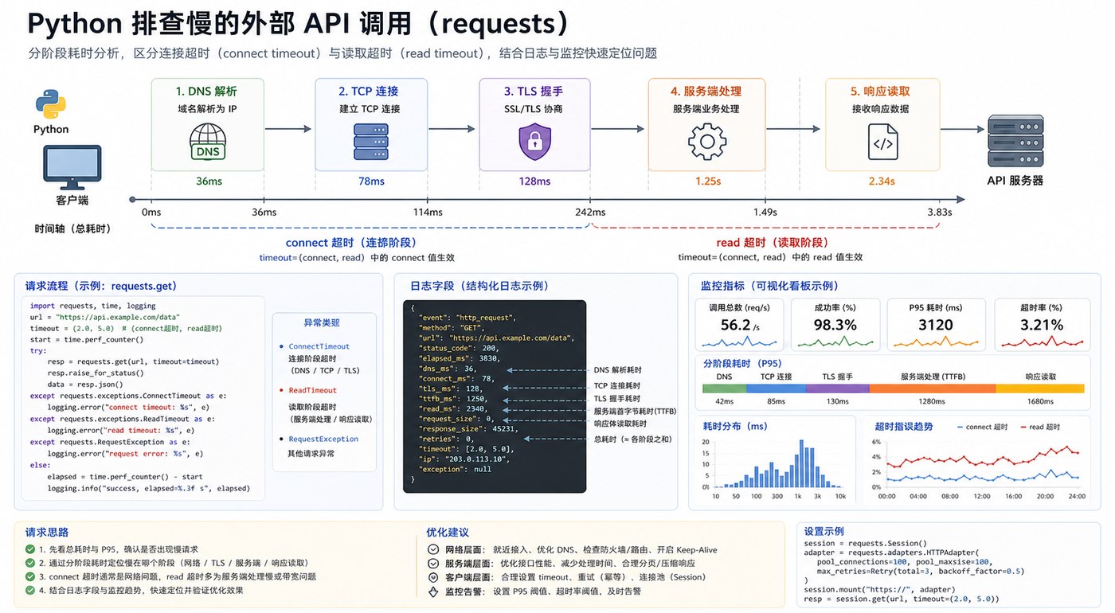The image size is (1115, 613).
Task: Click the green DNS segment of the P95 bar
Action: tap(725, 388)
